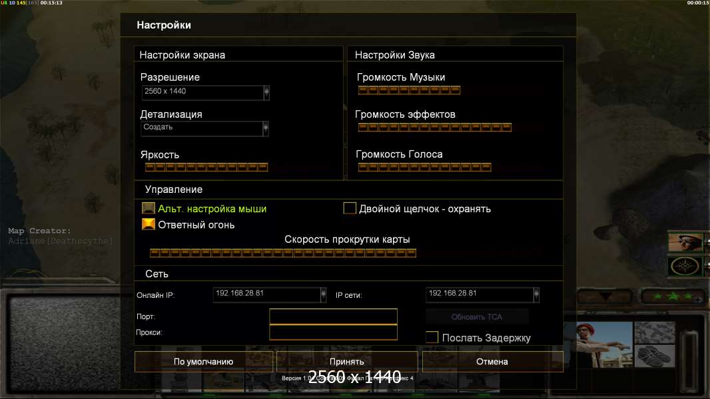
Task: Open the green stars general rank button
Action: coord(673,297)
